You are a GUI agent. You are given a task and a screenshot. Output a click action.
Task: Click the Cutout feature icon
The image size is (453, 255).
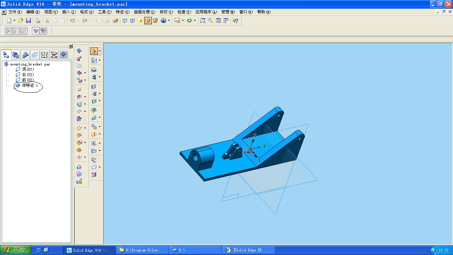(94, 86)
